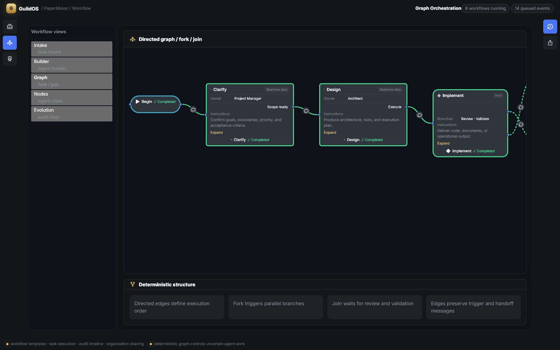The width and height of the screenshot is (560, 350).
Task: Open lower message bubble after Implement node
Action: 521,124
